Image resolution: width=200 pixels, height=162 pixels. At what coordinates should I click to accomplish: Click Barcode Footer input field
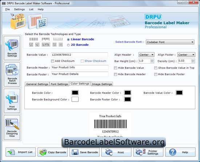point(80,74)
